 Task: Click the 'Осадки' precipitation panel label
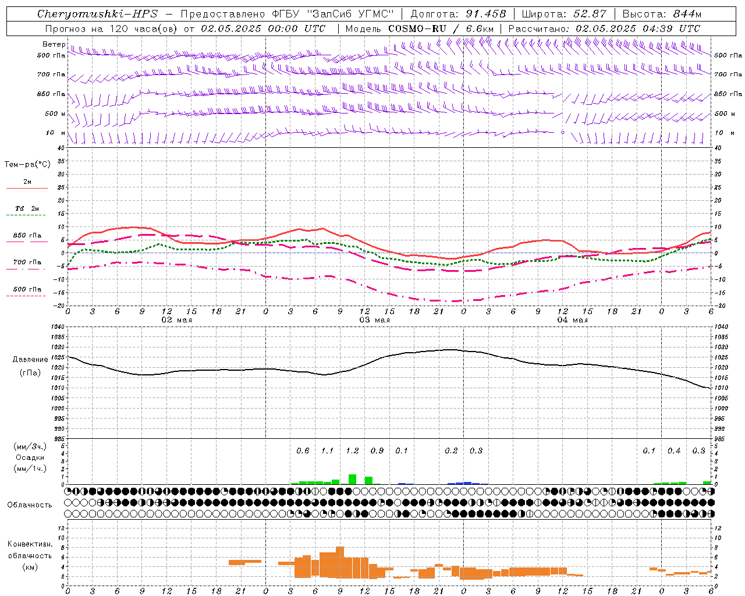30,457
